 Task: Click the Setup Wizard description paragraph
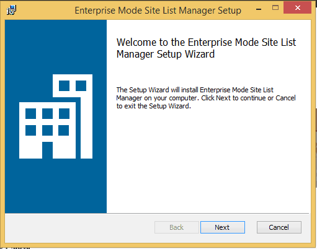[206, 98]
